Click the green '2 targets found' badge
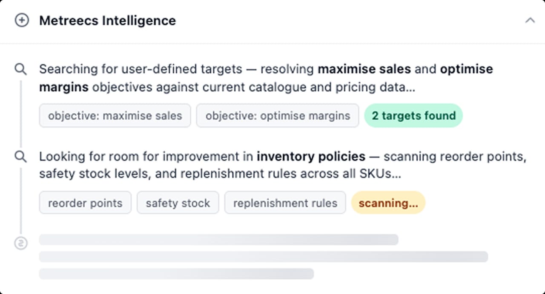 (x=413, y=116)
